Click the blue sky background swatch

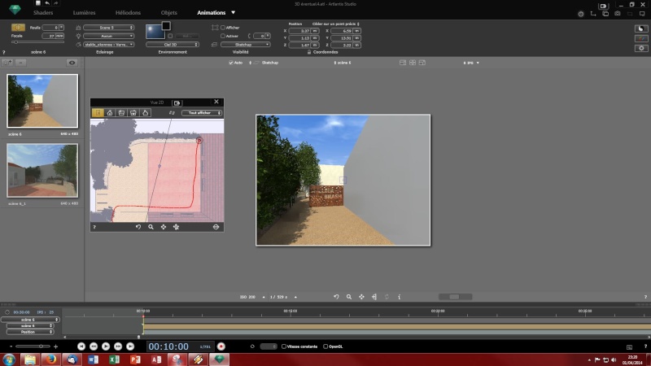pyautogui.click(x=155, y=32)
